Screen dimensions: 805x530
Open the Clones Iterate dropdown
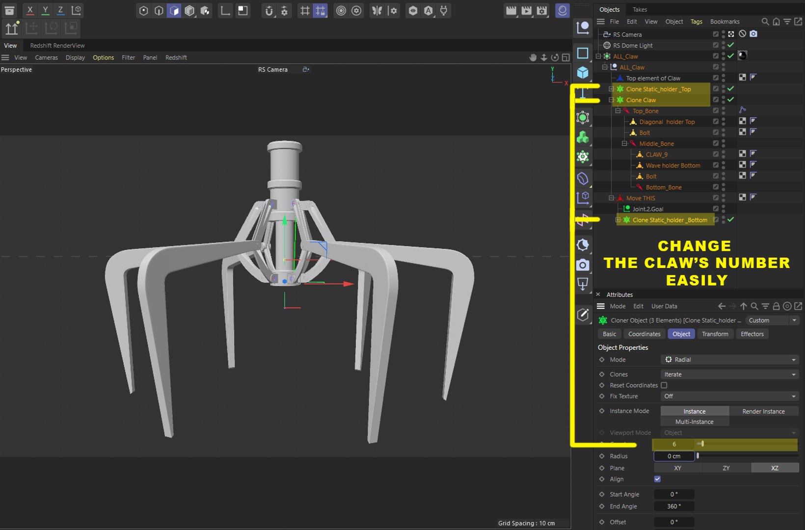click(x=729, y=374)
